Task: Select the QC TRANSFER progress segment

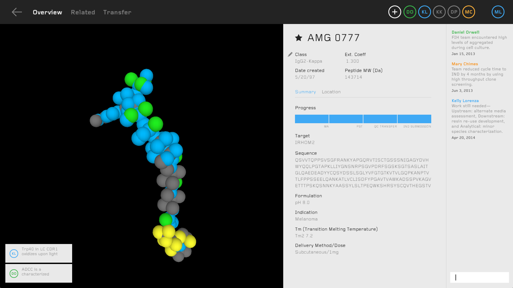Action: tap(380, 119)
